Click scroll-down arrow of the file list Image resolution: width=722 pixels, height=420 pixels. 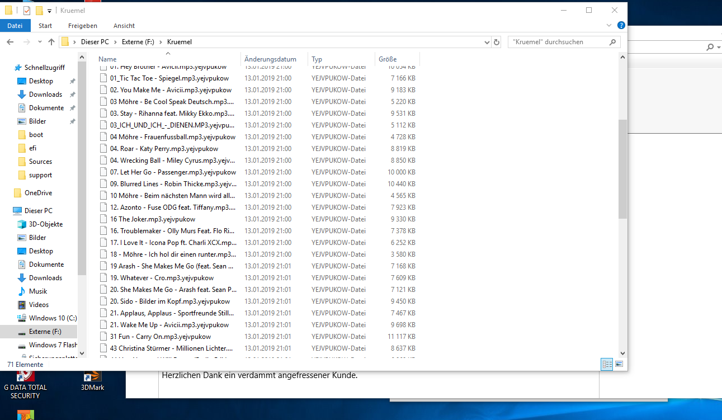point(623,353)
